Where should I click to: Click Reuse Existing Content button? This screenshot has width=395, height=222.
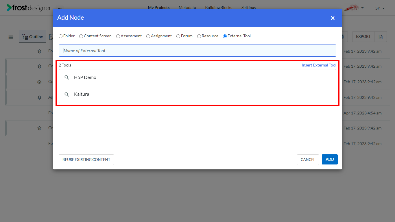pyautogui.click(x=86, y=160)
